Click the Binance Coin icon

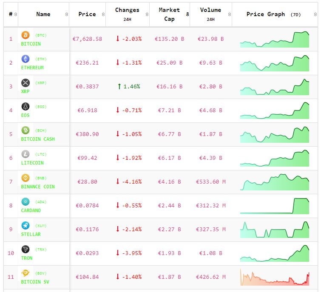click(x=26, y=178)
